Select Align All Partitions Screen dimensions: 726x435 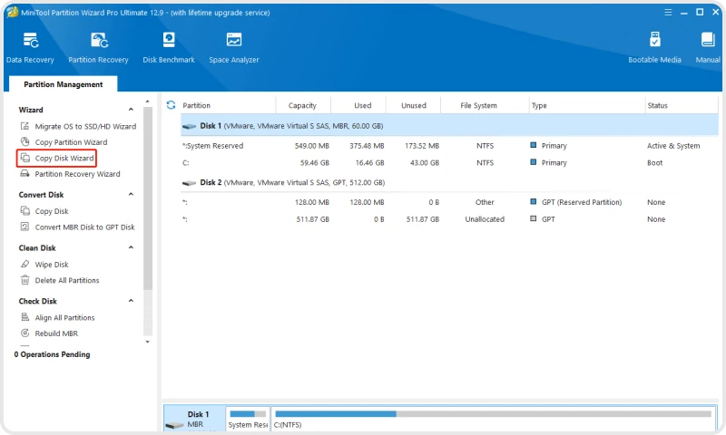click(x=57, y=317)
